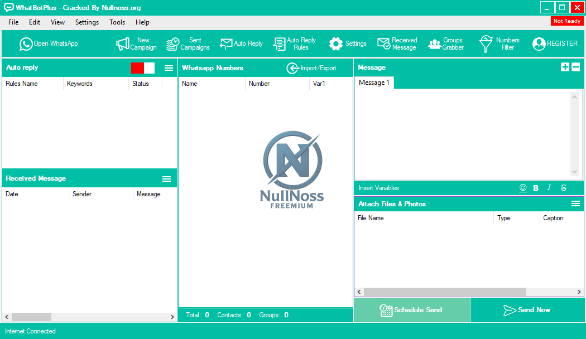Open WhatsApp using the toolbar icon

(48, 43)
